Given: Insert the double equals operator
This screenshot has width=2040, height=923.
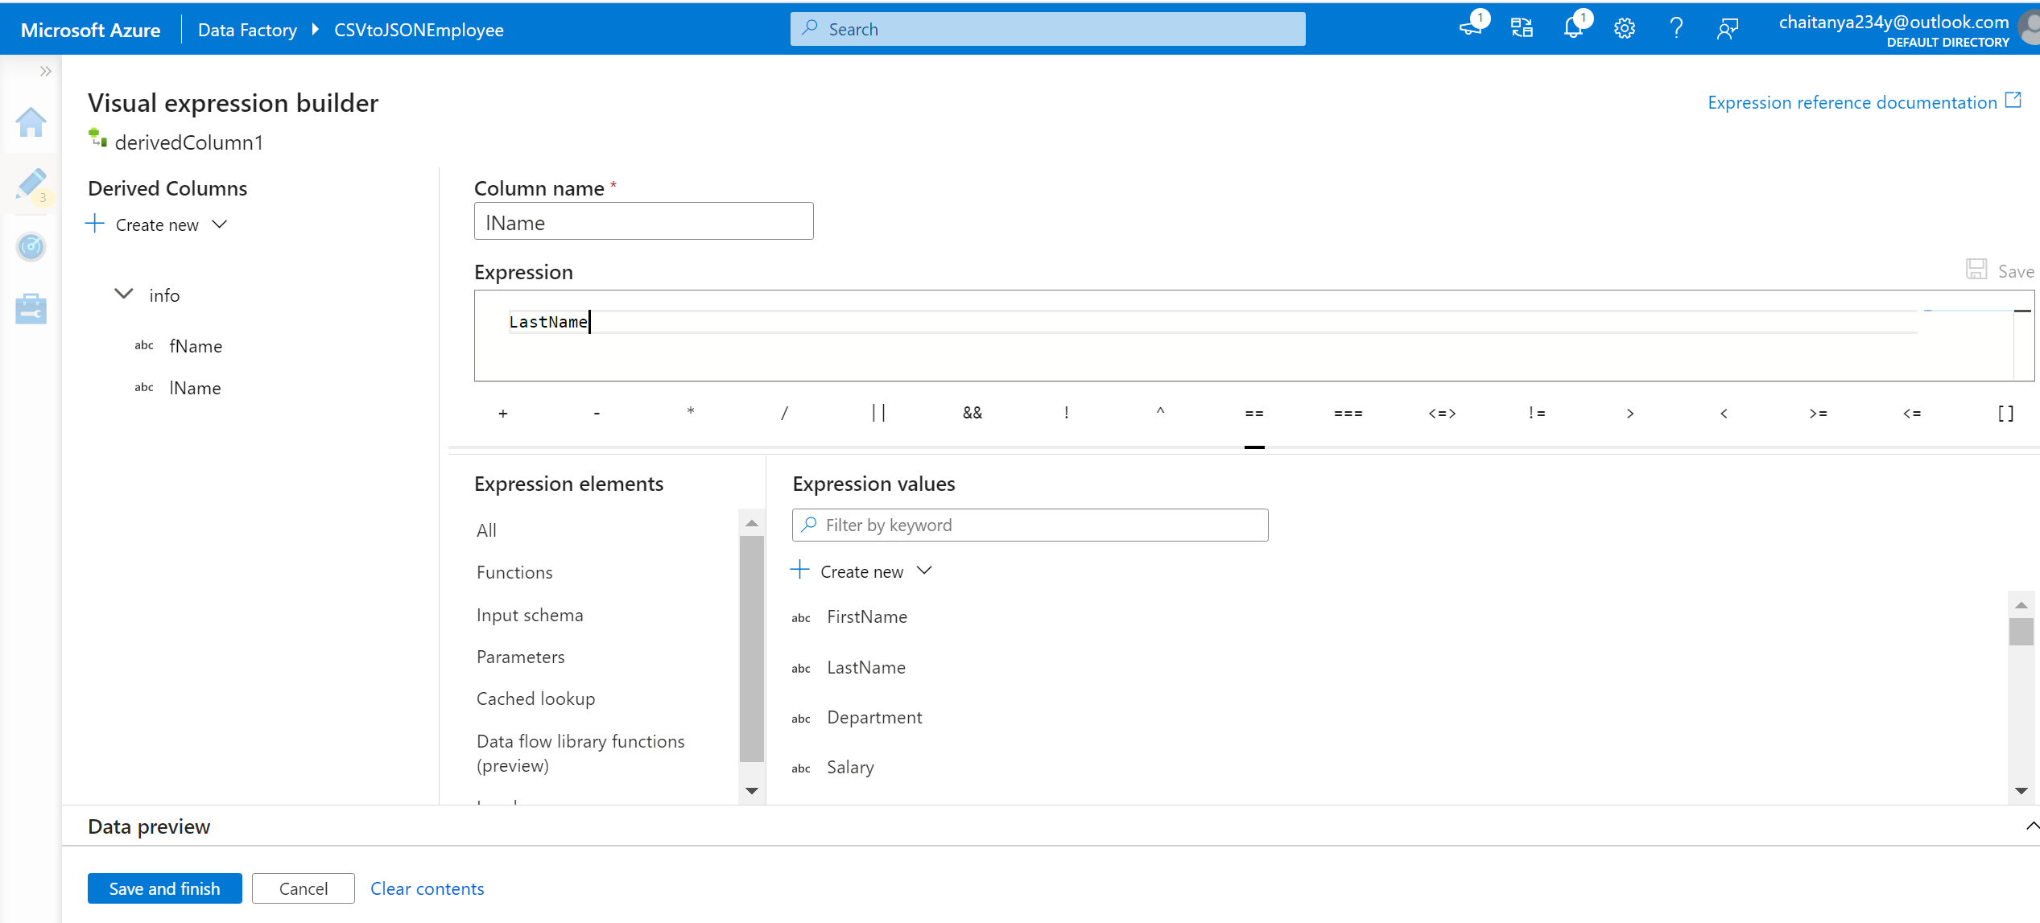Looking at the screenshot, I should tap(1254, 413).
